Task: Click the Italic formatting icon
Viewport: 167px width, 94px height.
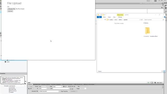Action: click(x=66, y=87)
